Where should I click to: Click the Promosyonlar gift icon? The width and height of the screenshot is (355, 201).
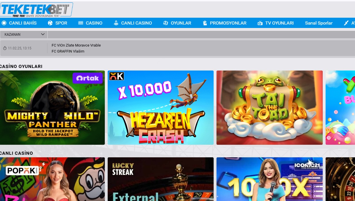point(205,23)
